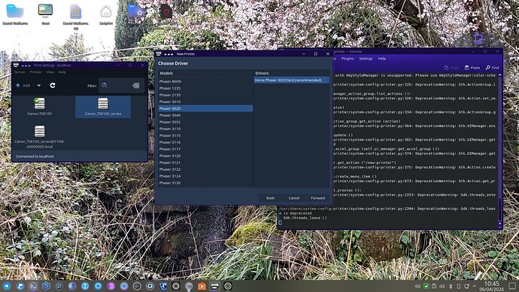Click the Find button in Konsole toolbar

(x=492, y=68)
